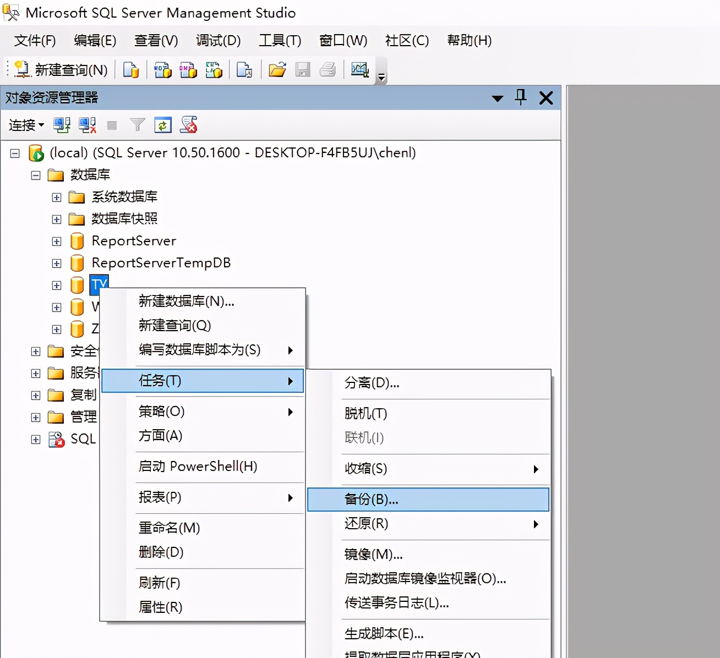Toggle the Object Explorer auto-hide pin
This screenshot has width=720, height=658.
[x=519, y=97]
